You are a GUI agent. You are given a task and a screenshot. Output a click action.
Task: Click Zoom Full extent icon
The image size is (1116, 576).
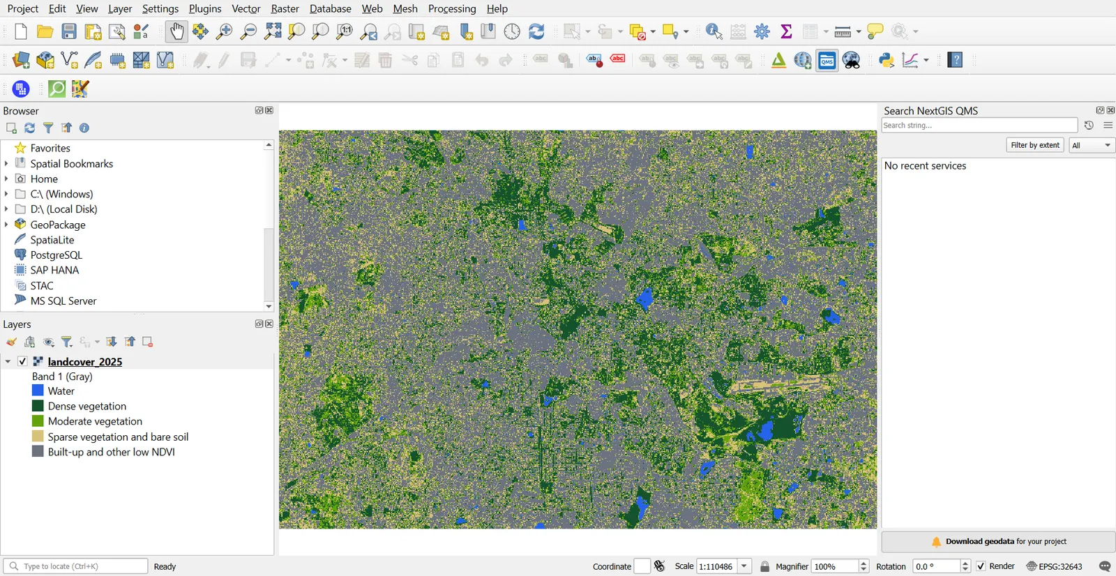click(x=273, y=31)
